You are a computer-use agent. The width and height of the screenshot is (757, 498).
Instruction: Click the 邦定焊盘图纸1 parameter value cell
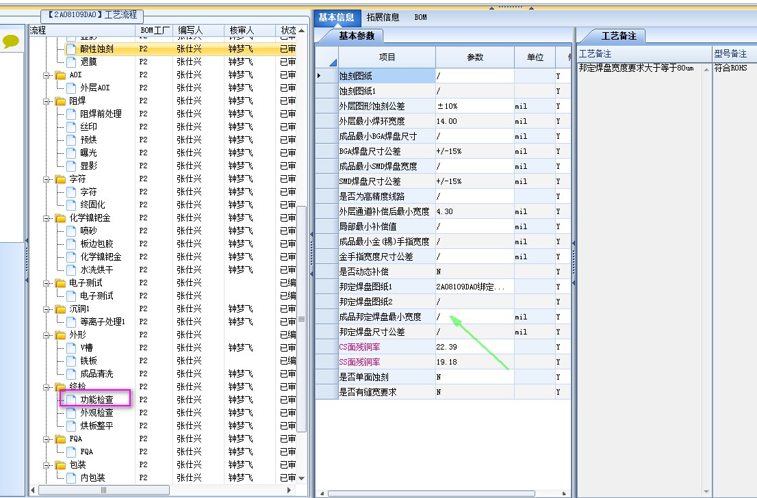[474, 287]
